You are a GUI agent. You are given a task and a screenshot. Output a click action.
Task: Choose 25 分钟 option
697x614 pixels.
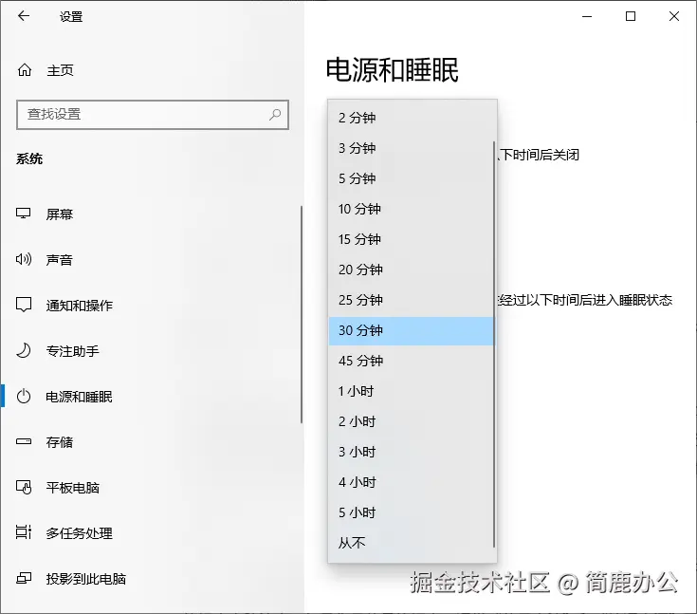click(412, 300)
